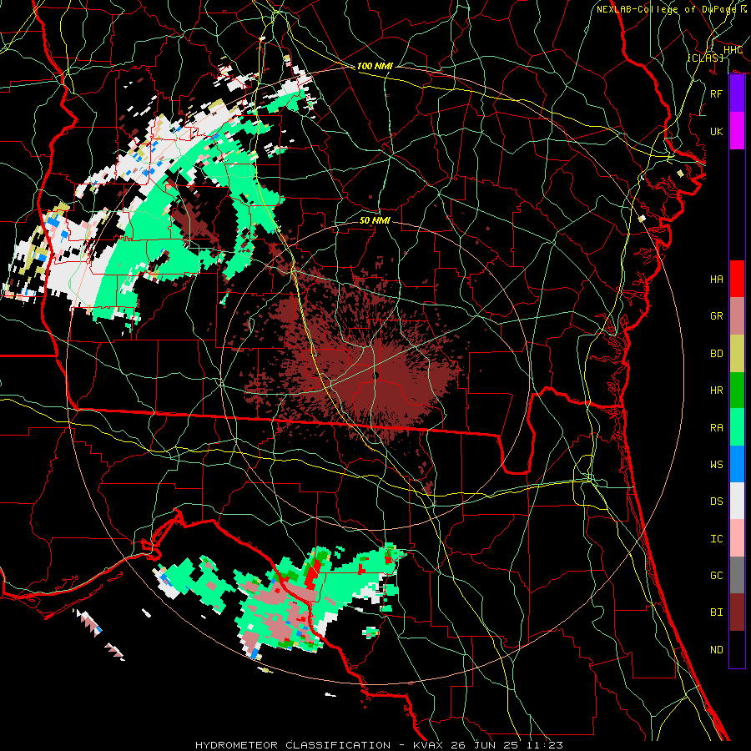Image resolution: width=751 pixels, height=751 pixels.
Task: Click the '50 NMI' range ring label
Action: coord(375,220)
